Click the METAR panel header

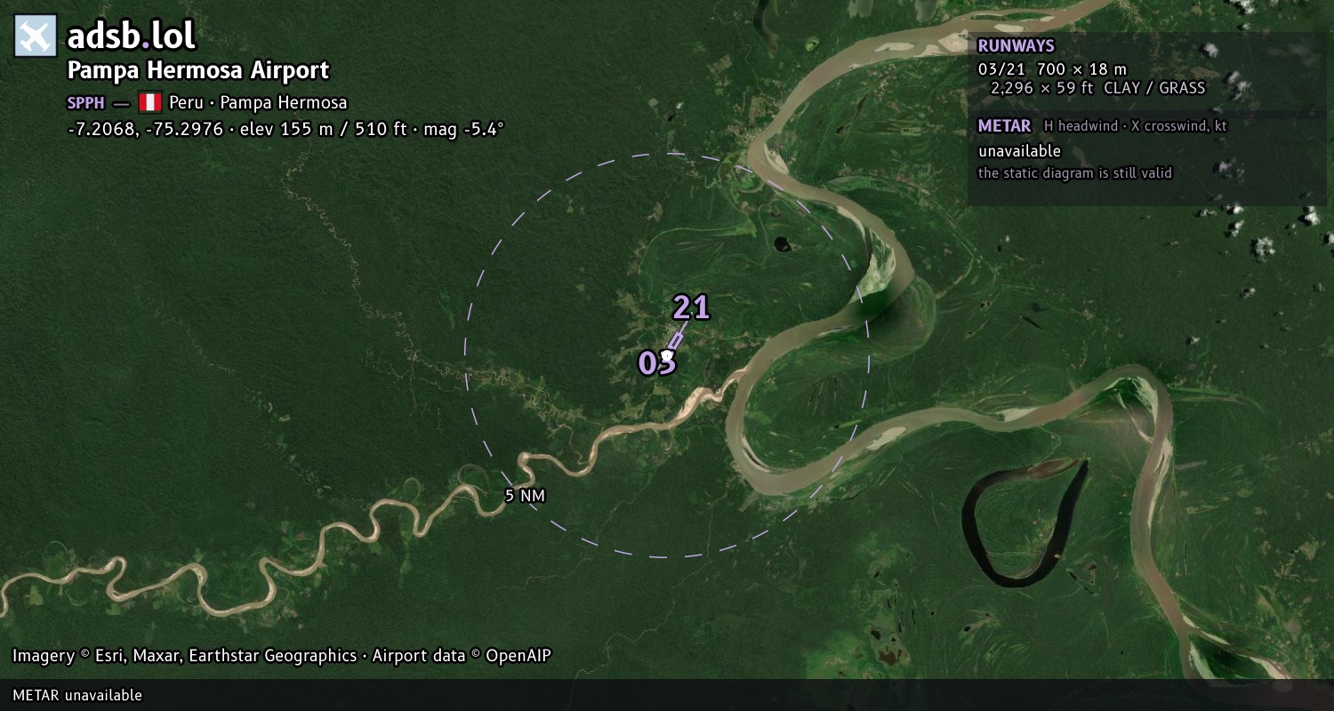pos(1004,126)
